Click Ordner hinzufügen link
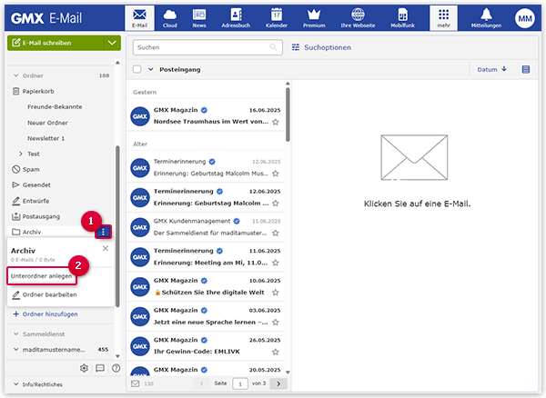The width and height of the screenshot is (546, 398). (x=45, y=314)
